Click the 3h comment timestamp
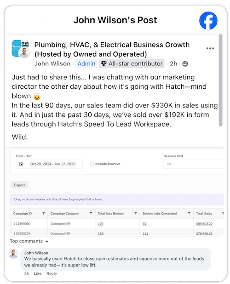The width and height of the screenshot is (230, 284). coord(27,273)
